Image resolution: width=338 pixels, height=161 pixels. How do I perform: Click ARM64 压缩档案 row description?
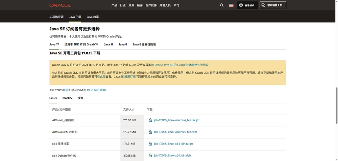coord(63,120)
